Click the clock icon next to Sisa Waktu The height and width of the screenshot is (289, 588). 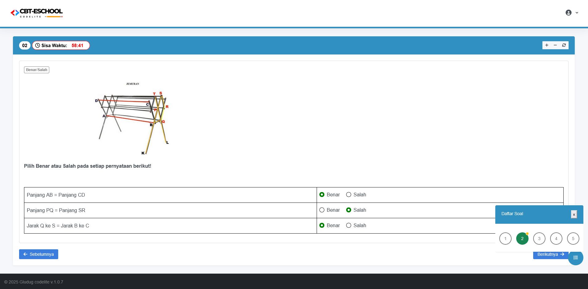coord(37,45)
